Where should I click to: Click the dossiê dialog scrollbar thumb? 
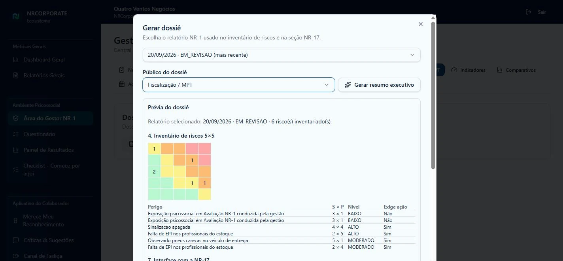(x=433, y=95)
